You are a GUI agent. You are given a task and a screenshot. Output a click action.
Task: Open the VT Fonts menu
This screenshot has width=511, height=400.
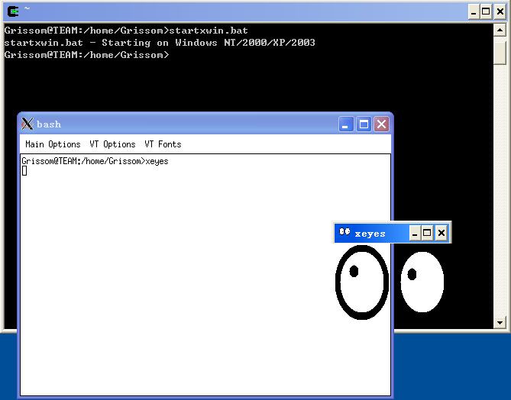pyautogui.click(x=163, y=144)
